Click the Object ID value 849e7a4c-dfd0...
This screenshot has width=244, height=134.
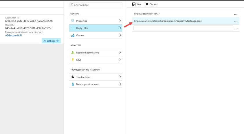pyautogui.click(x=29, y=28)
